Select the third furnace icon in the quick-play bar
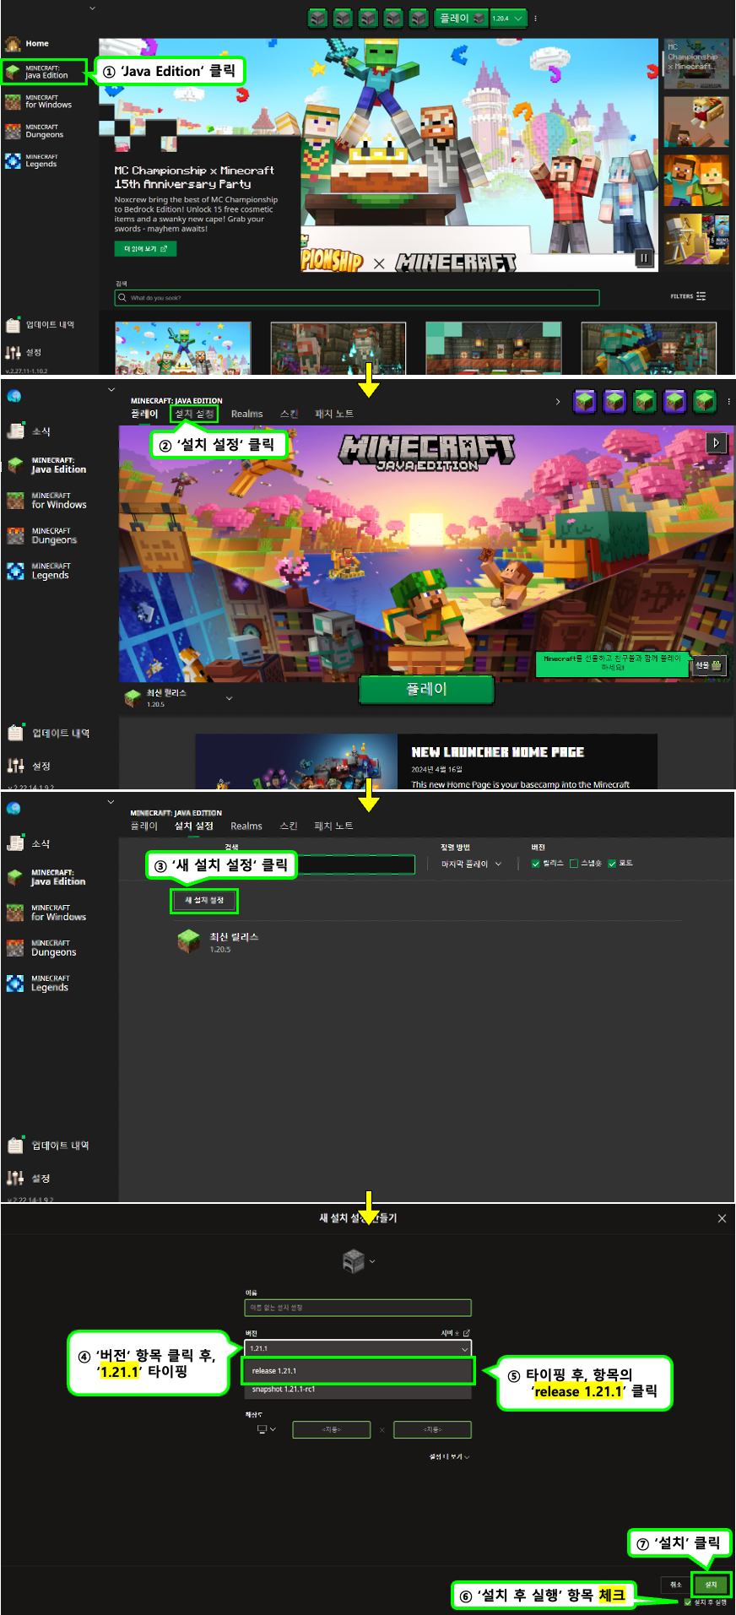The height and width of the screenshot is (1615, 736). click(368, 18)
